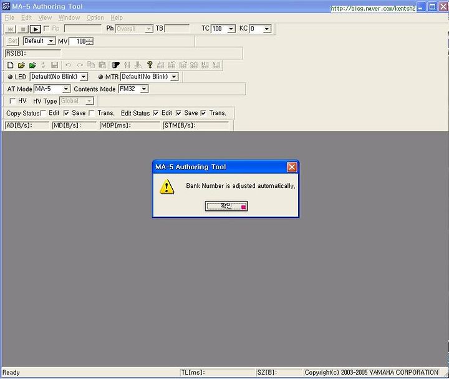Image resolution: width=449 pixels, height=379 pixels.
Task: Click the Copy icon in toolbar
Action: pos(91,65)
